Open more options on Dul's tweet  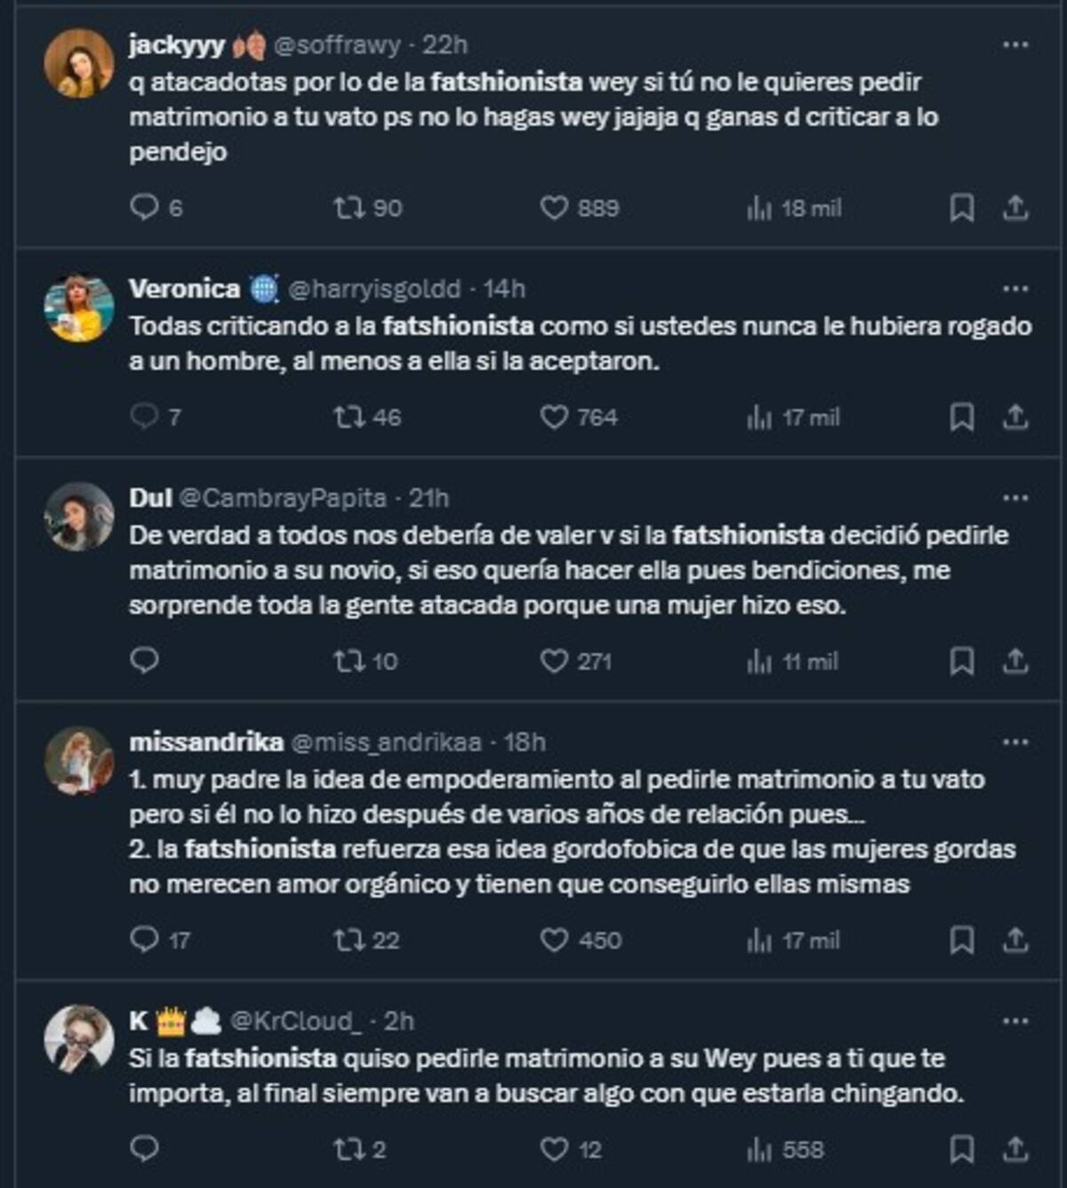(1015, 498)
